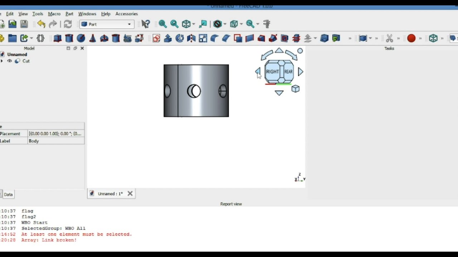Screen dimensions: 458x257
Task: Open the Macro menu
Action: (54, 14)
